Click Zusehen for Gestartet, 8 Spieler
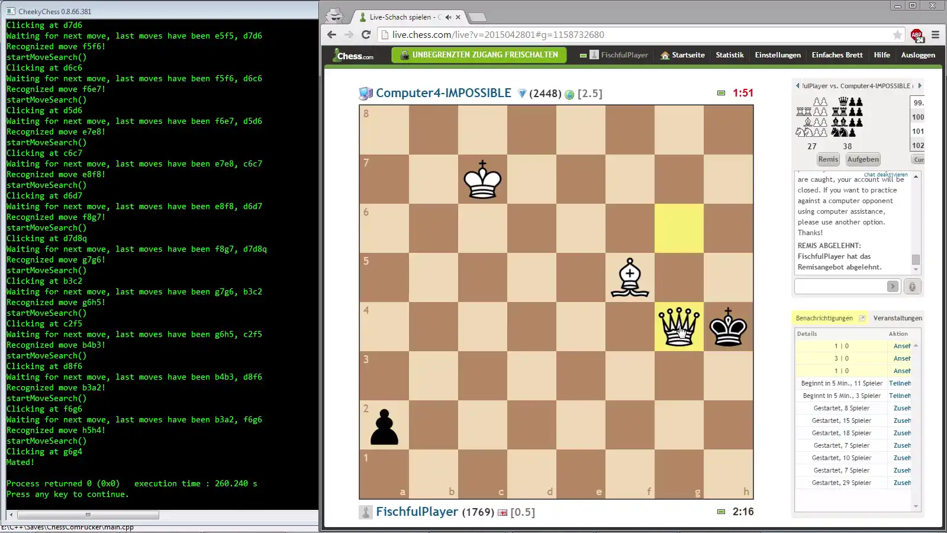The width and height of the screenshot is (947, 533). [902, 408]
